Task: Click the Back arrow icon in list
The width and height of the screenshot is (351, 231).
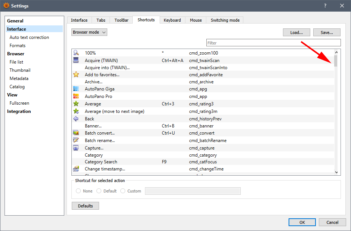Action: point(76,118)
